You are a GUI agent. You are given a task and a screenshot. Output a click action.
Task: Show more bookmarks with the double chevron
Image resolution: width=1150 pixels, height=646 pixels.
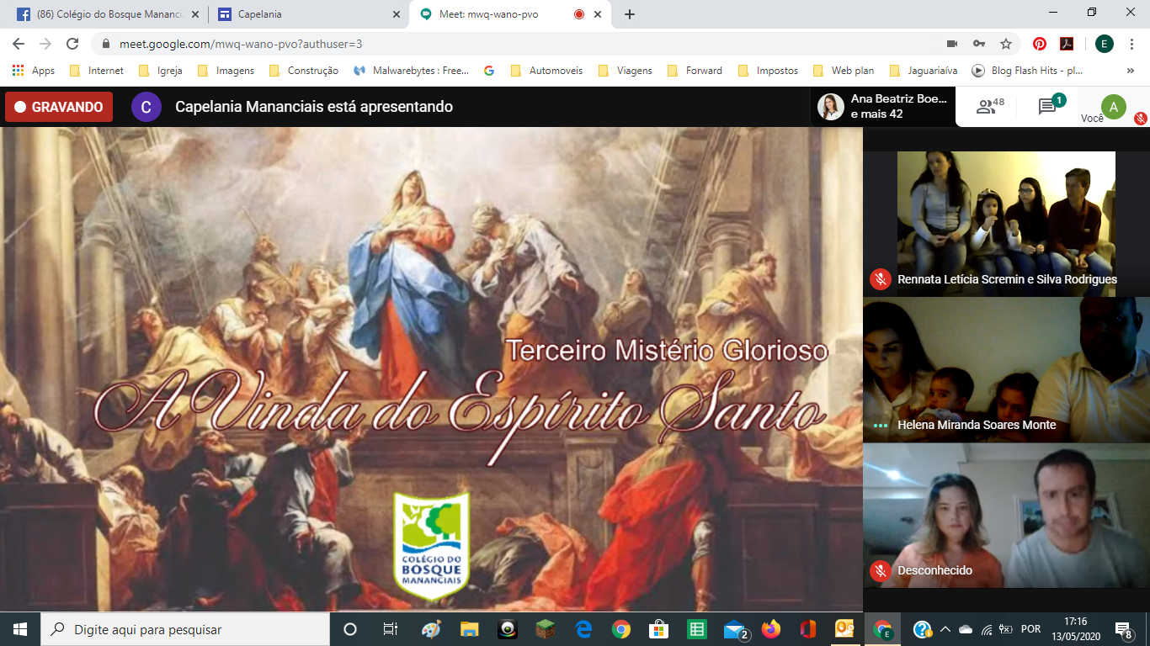click(1130, 71)
